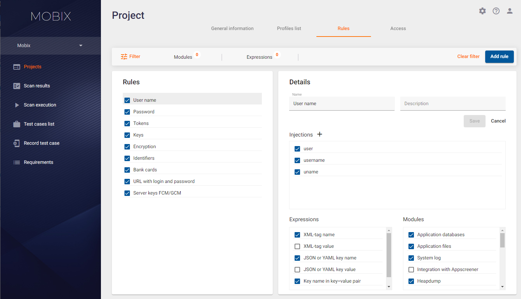The width and height of the screenshot is (521, 299).
Task: Click the Scan execution play icon
Action: pyautogui.click(x=17, y=105)
